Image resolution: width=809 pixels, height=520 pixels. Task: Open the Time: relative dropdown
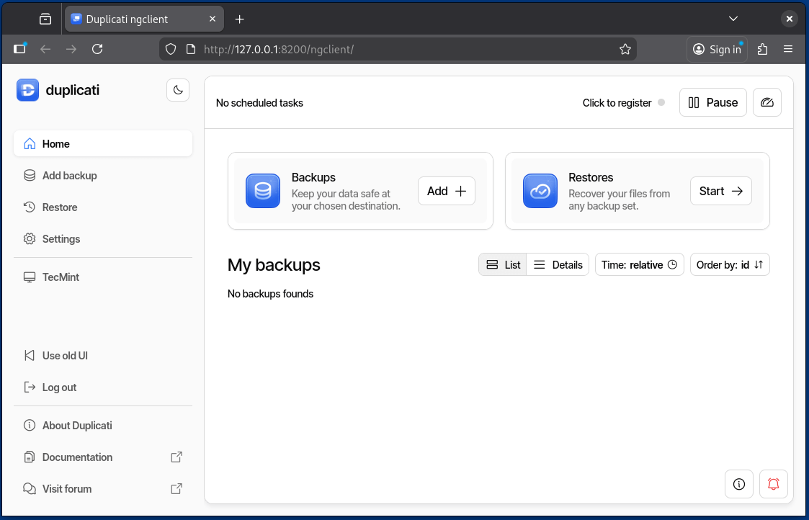point(639,265)
